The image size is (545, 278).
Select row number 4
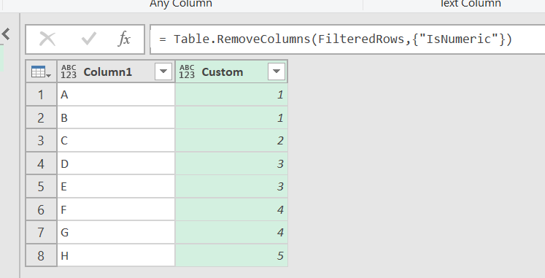coord(41,163)
